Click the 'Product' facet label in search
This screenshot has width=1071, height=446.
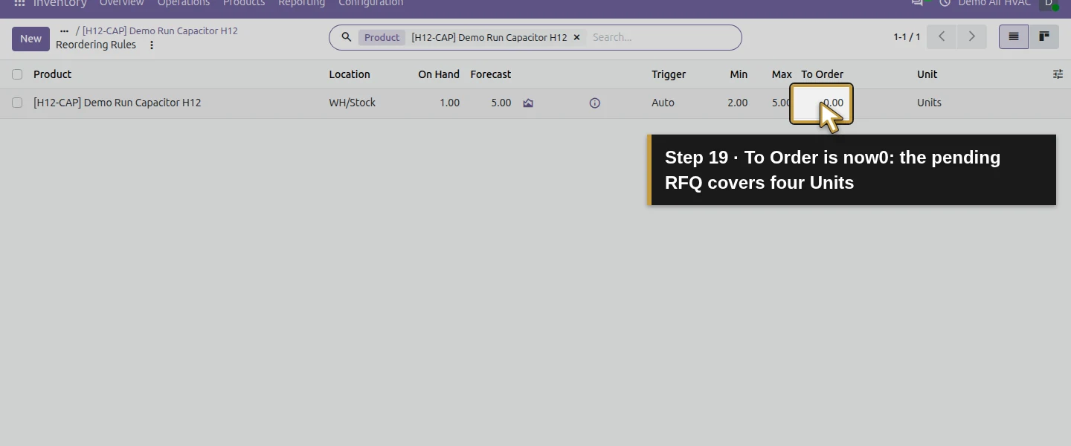[x=382, y=37]
